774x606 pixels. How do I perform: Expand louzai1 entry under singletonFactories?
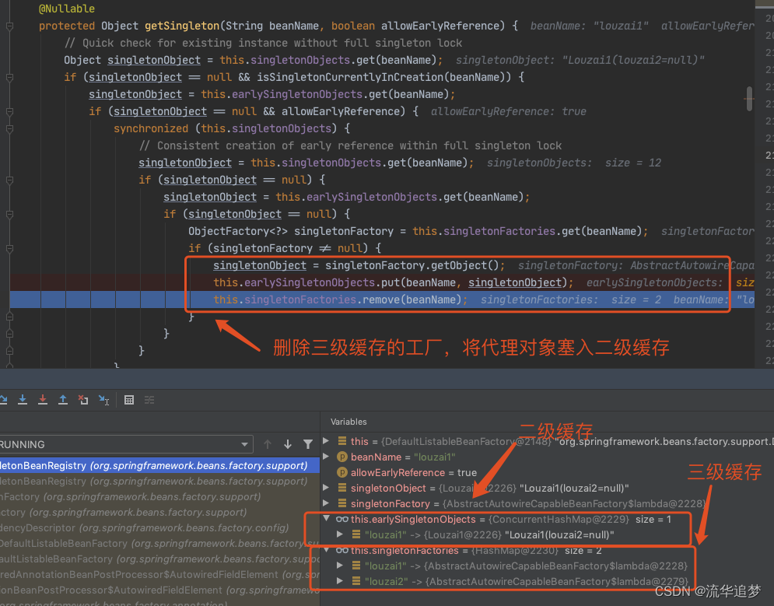(340, 566)
